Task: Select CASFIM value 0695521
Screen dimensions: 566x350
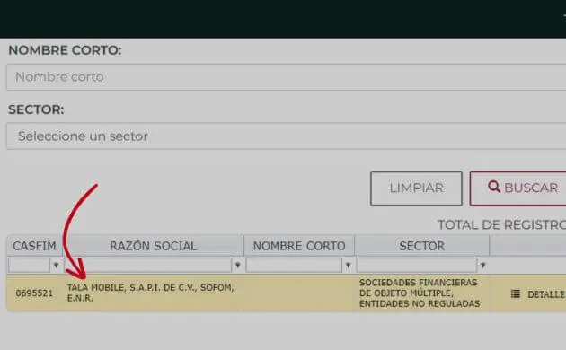Action: point(34,293)
